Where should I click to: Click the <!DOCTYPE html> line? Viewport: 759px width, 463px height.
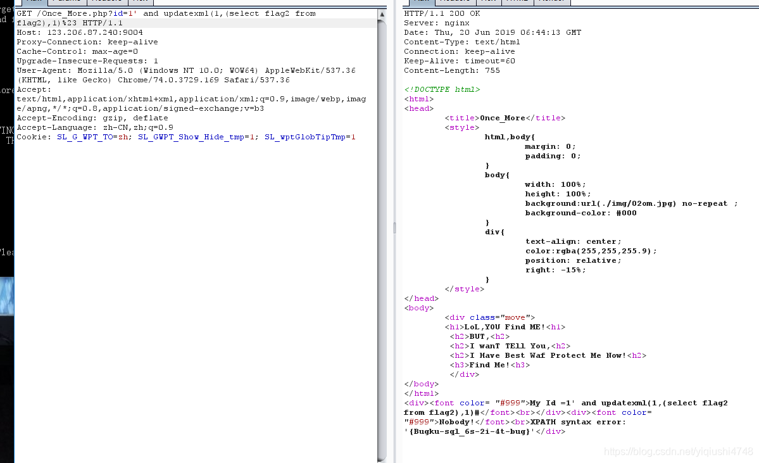[x=442, y=89]
